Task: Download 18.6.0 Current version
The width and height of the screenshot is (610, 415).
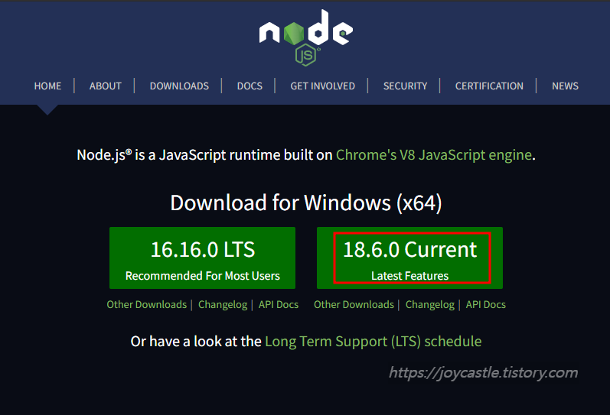Action: click(409, 258)
